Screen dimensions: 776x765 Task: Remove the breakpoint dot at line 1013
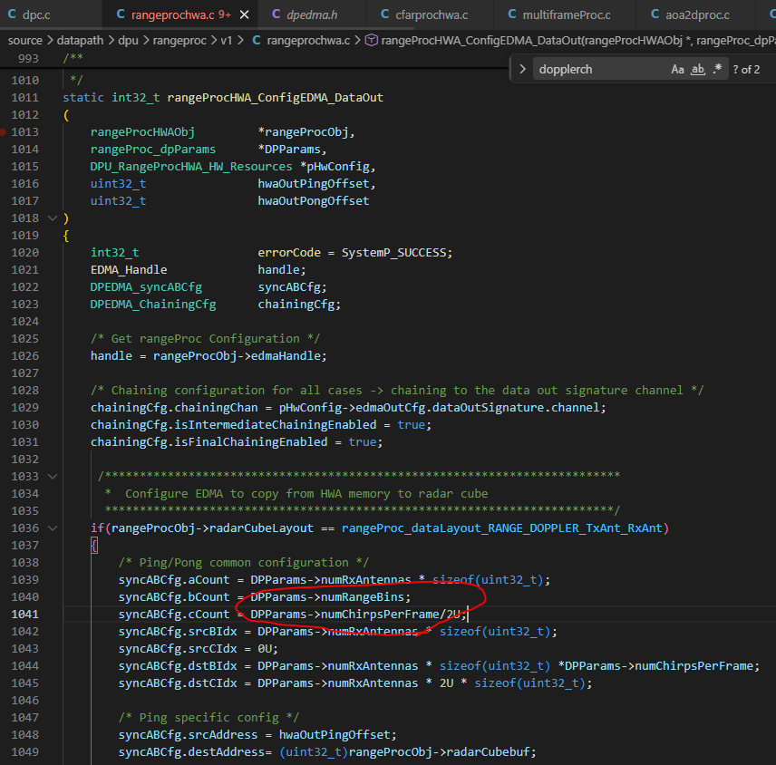(x=3, y=132)
